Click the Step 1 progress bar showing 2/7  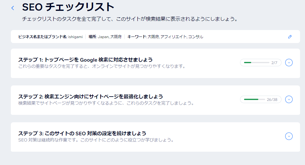(x=261, y=63)
